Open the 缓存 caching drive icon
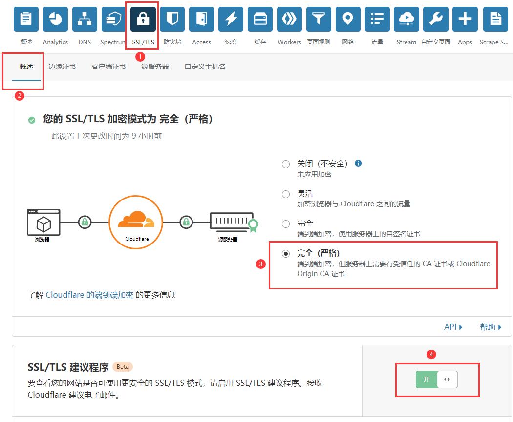The width and height of the screenshot is (513, 422). pos(260,20)
